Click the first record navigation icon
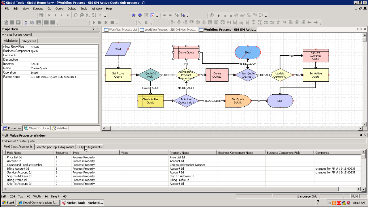This screenshot has height=207, width=368. coord(49,15)
